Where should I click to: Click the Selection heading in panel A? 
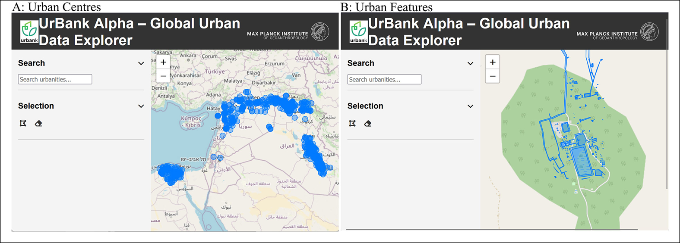click(36, 106)
